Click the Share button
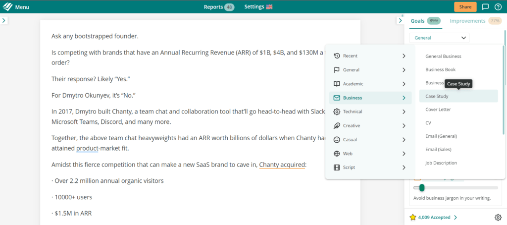507x225 pixels. 465,7
